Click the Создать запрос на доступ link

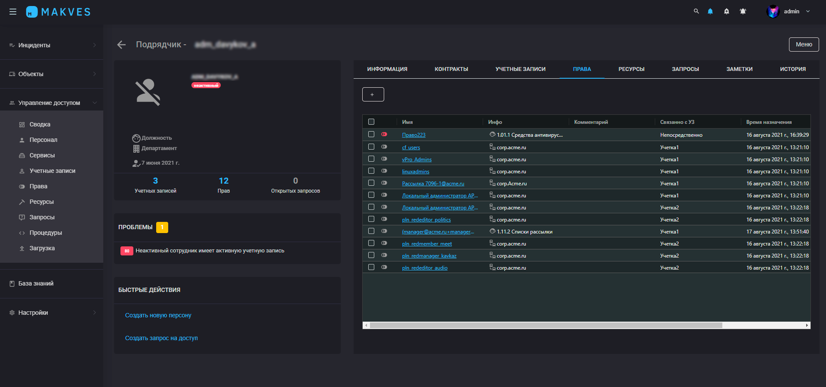click(x=161, y=338)
